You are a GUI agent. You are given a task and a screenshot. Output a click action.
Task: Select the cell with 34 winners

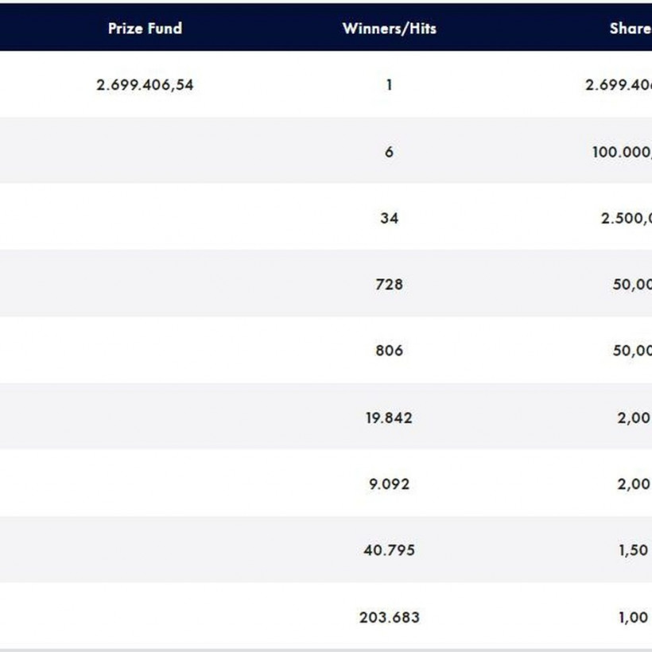[x=389, y=218]
